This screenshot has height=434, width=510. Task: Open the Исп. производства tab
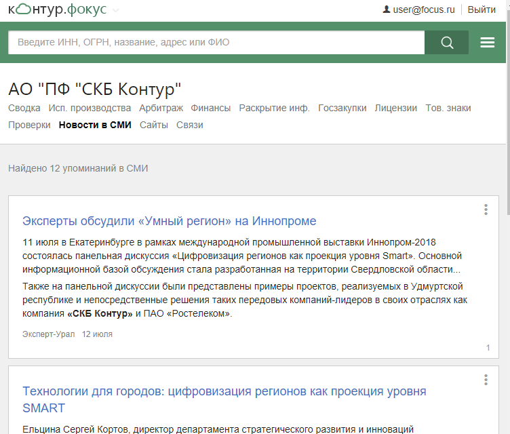(x=90, y=108)
